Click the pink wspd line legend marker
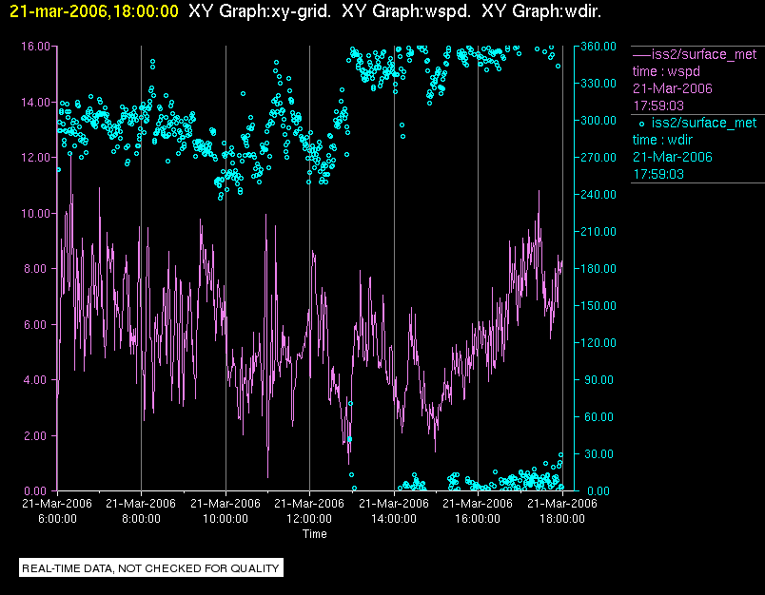Screen dimensions: 765x595 tap(641, 54)
